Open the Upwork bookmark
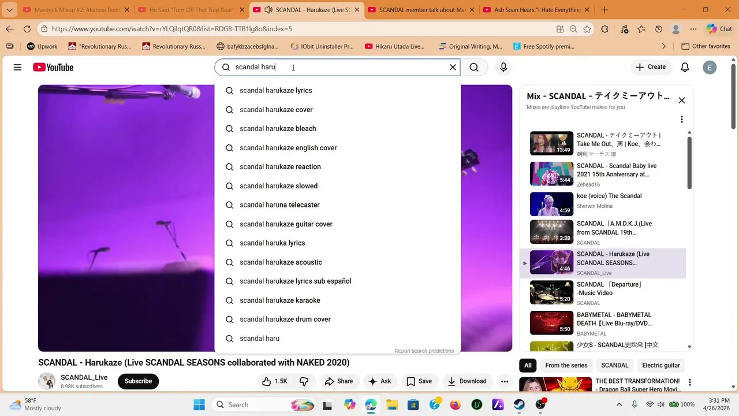 click(x=42, y=46)
